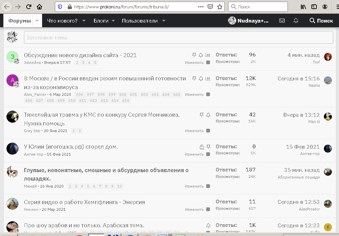Viewport: 339px width, 236px height.
Task: Unpin the design discussion thread
Action: (x=194, y=54)
